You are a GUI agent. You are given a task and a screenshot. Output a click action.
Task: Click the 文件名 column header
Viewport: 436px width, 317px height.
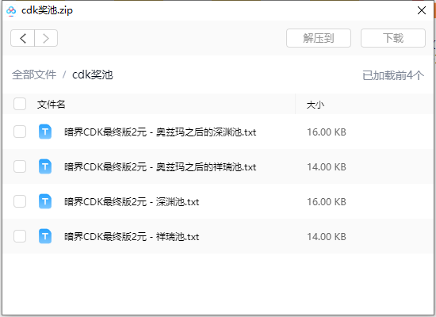point(52,105)
